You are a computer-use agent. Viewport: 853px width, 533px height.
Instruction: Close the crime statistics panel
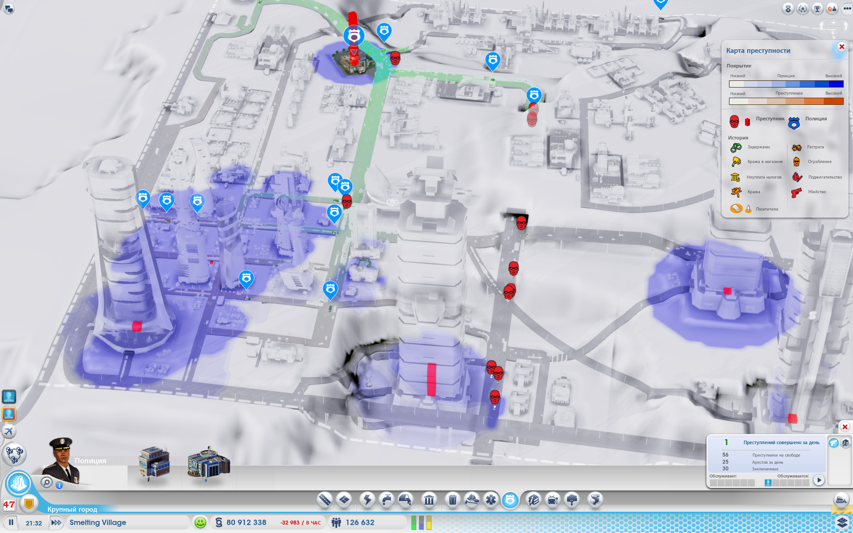point(845,427)
